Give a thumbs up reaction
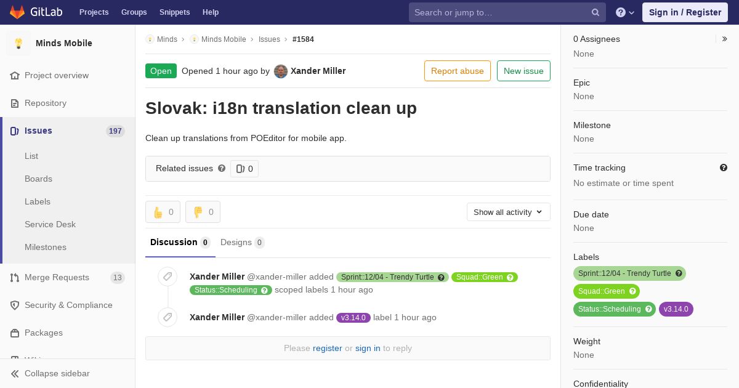Image resolution: width=739 pixels, height=388 pixels. tap(163, 212)
